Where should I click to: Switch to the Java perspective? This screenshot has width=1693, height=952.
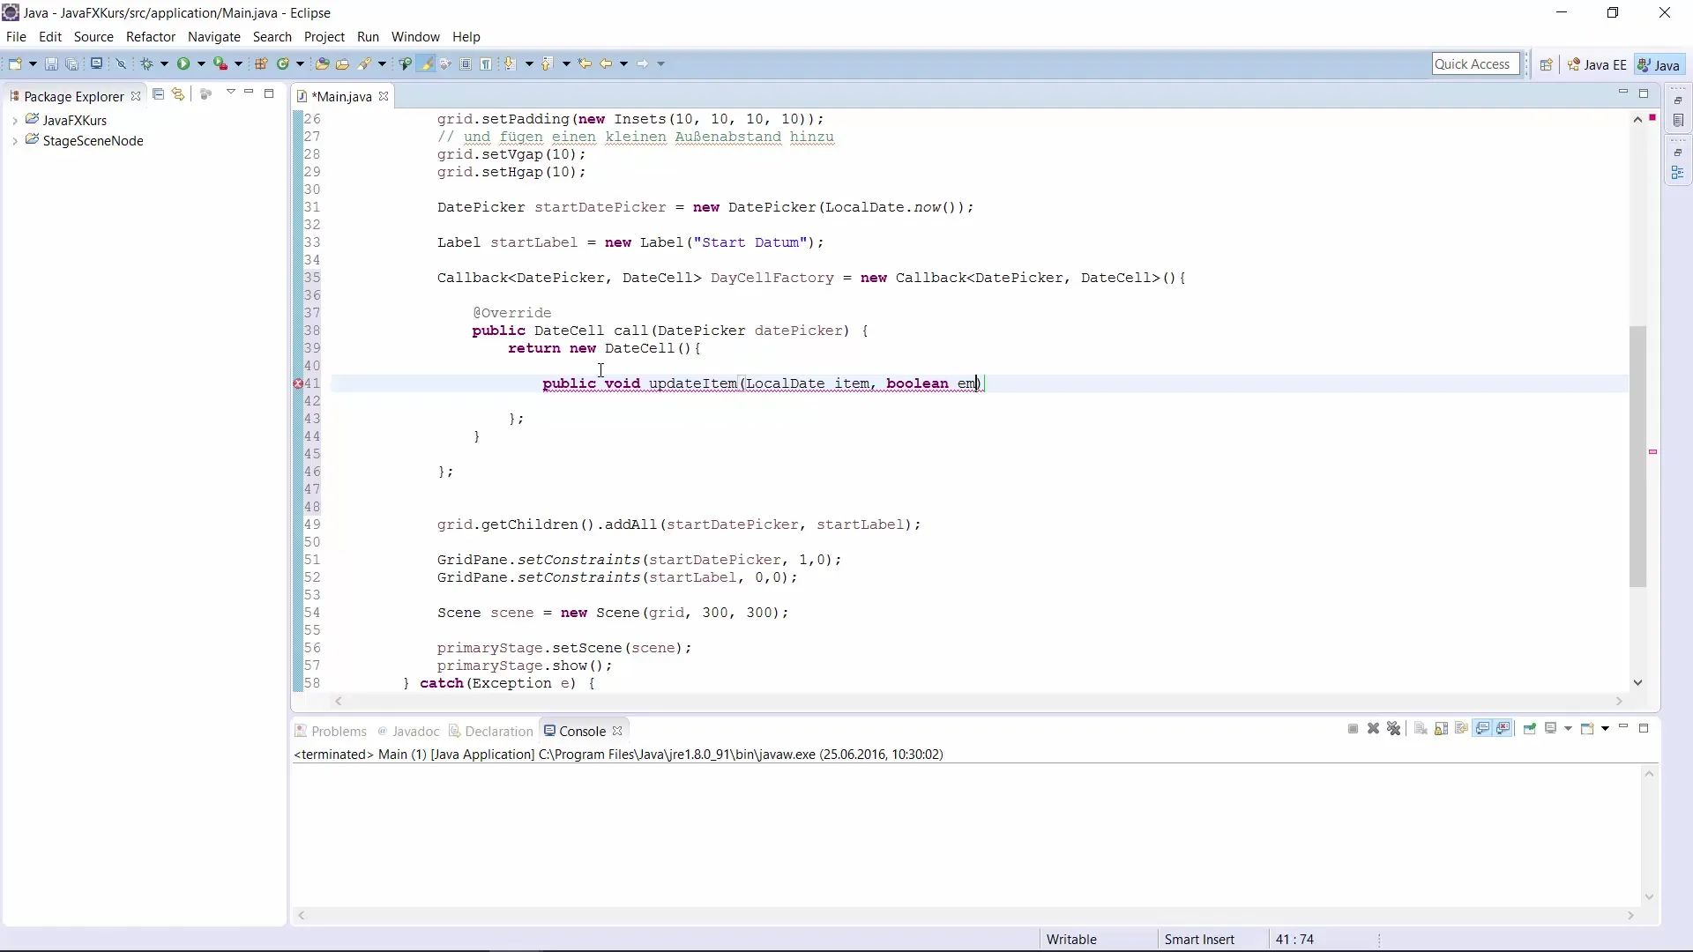1659,65
